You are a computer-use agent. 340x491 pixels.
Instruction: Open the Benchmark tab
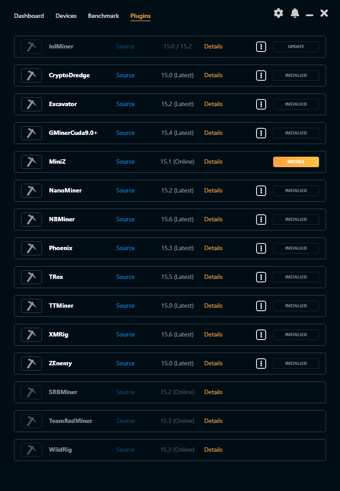[x=104, y=16]
